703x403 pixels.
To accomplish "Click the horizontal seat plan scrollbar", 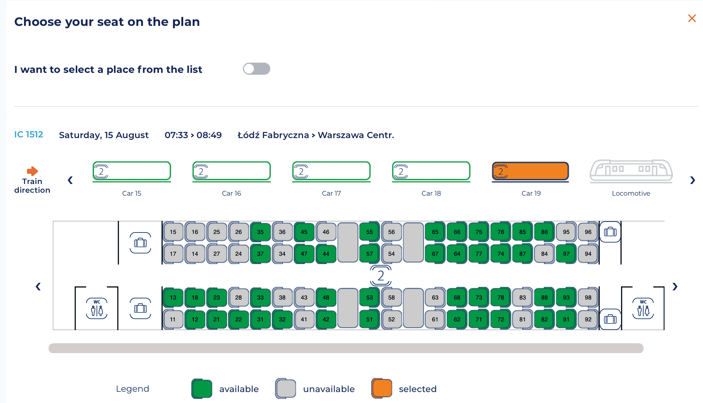I will (x=346, y=348).
